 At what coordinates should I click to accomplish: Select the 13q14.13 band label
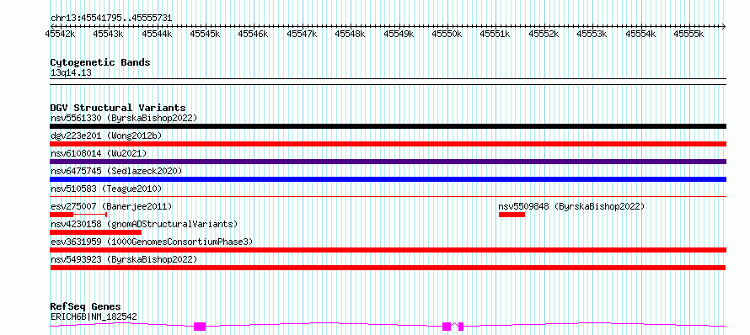(71, 73)
